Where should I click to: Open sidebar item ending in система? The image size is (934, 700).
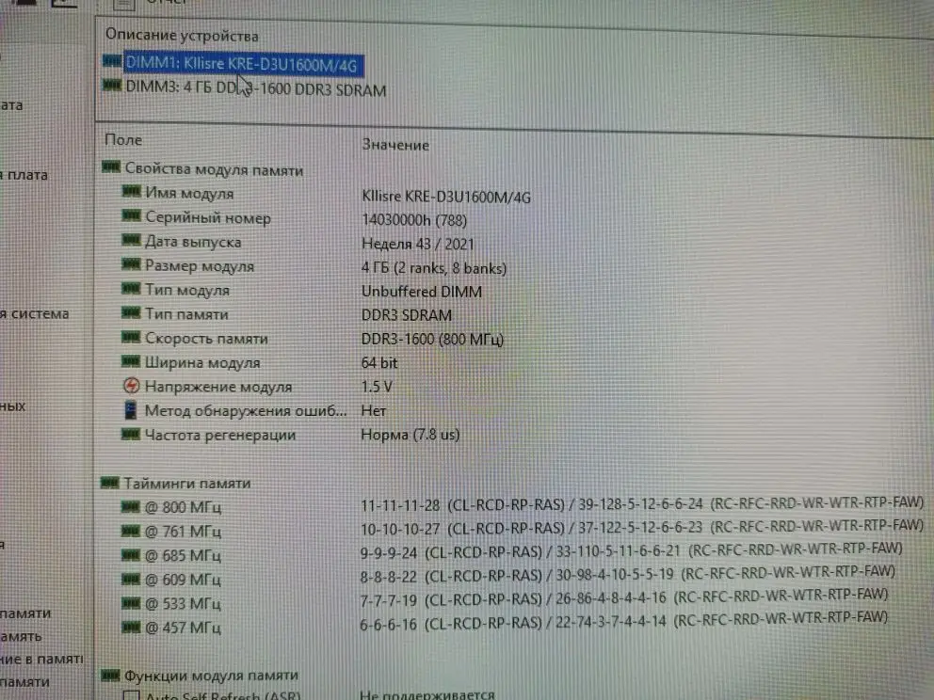35,313
